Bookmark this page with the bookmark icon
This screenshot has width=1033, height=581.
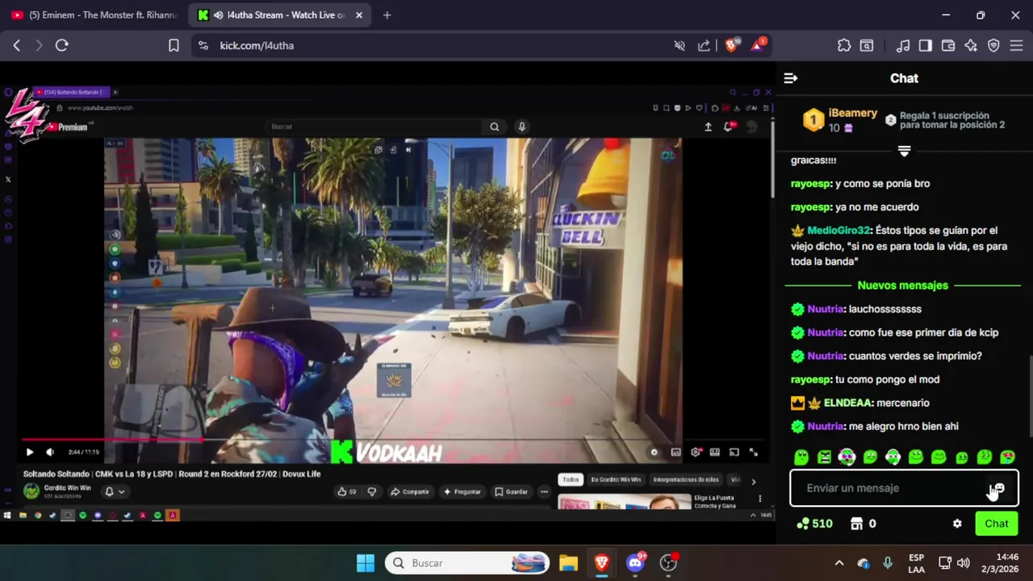pyautogui.click(x=174, y=46)
